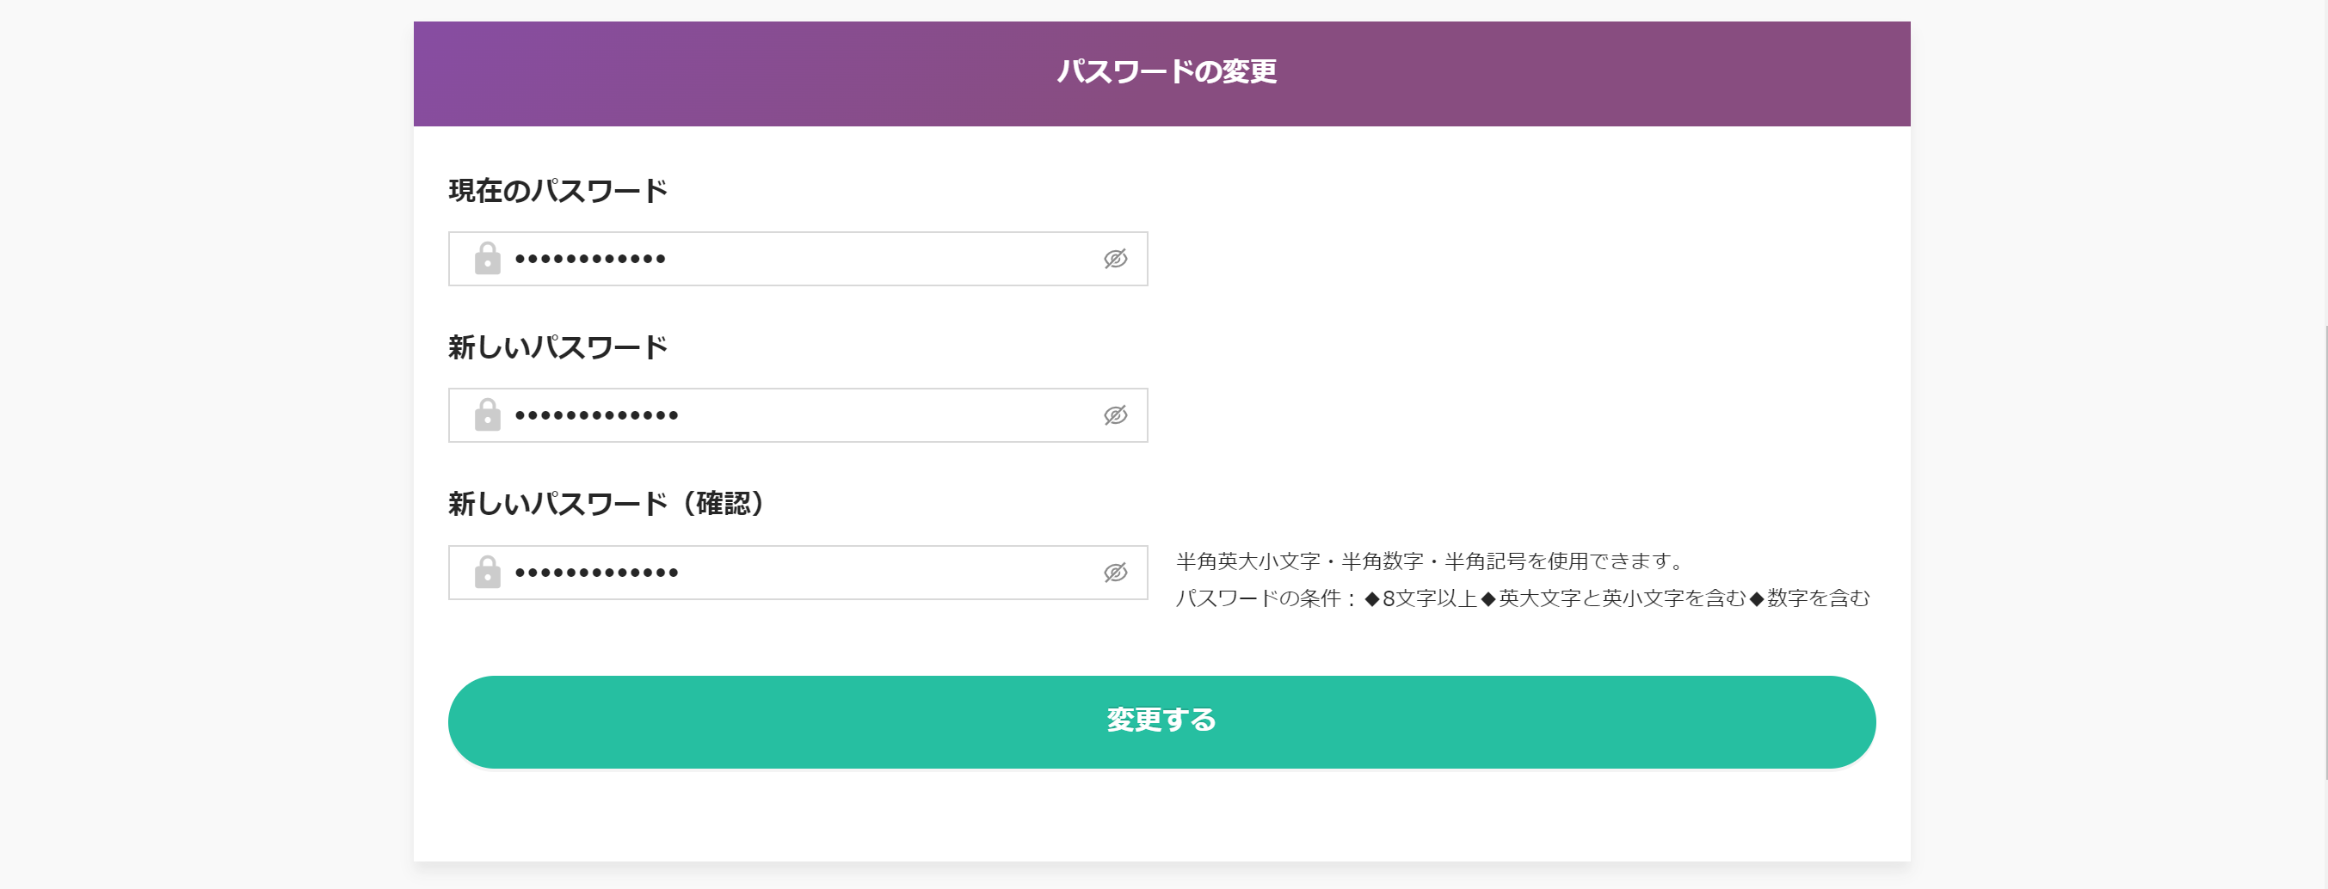Click the 新しいパスワード label
The height and width of the screenshot is (889, 2328).
point(558,347)
